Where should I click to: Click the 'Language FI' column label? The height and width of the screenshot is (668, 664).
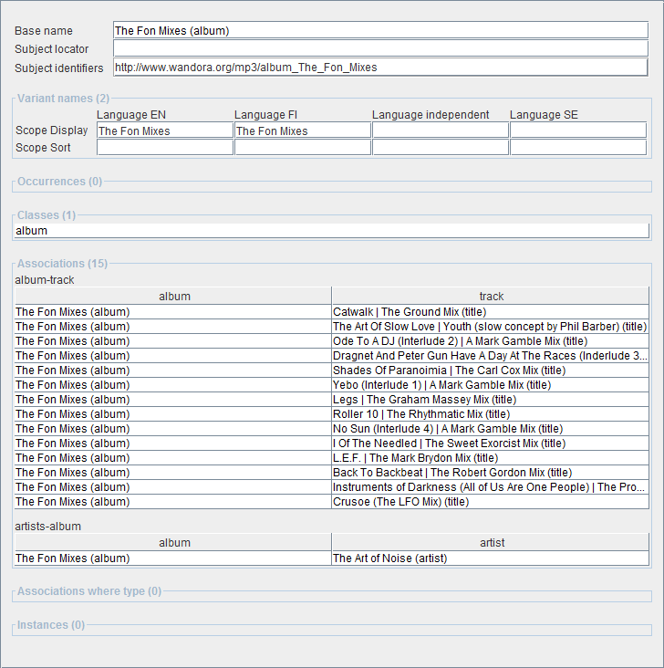[265, 115]
